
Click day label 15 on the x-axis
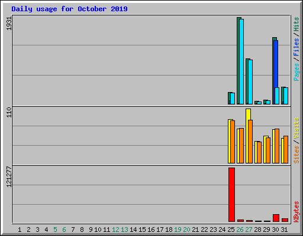point(142,230)
